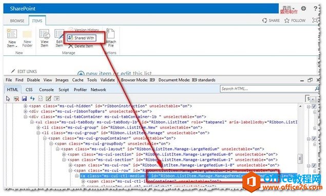Image resolution: width=326 pixels, height=196 pixels.
Task: Toggle the second checkbox in style pane
Action: click(314, 139)
